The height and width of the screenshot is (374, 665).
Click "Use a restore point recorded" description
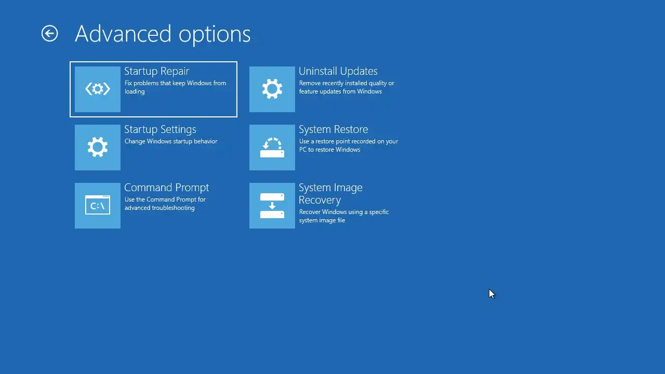pyautogui.click(x=349, y=145)
